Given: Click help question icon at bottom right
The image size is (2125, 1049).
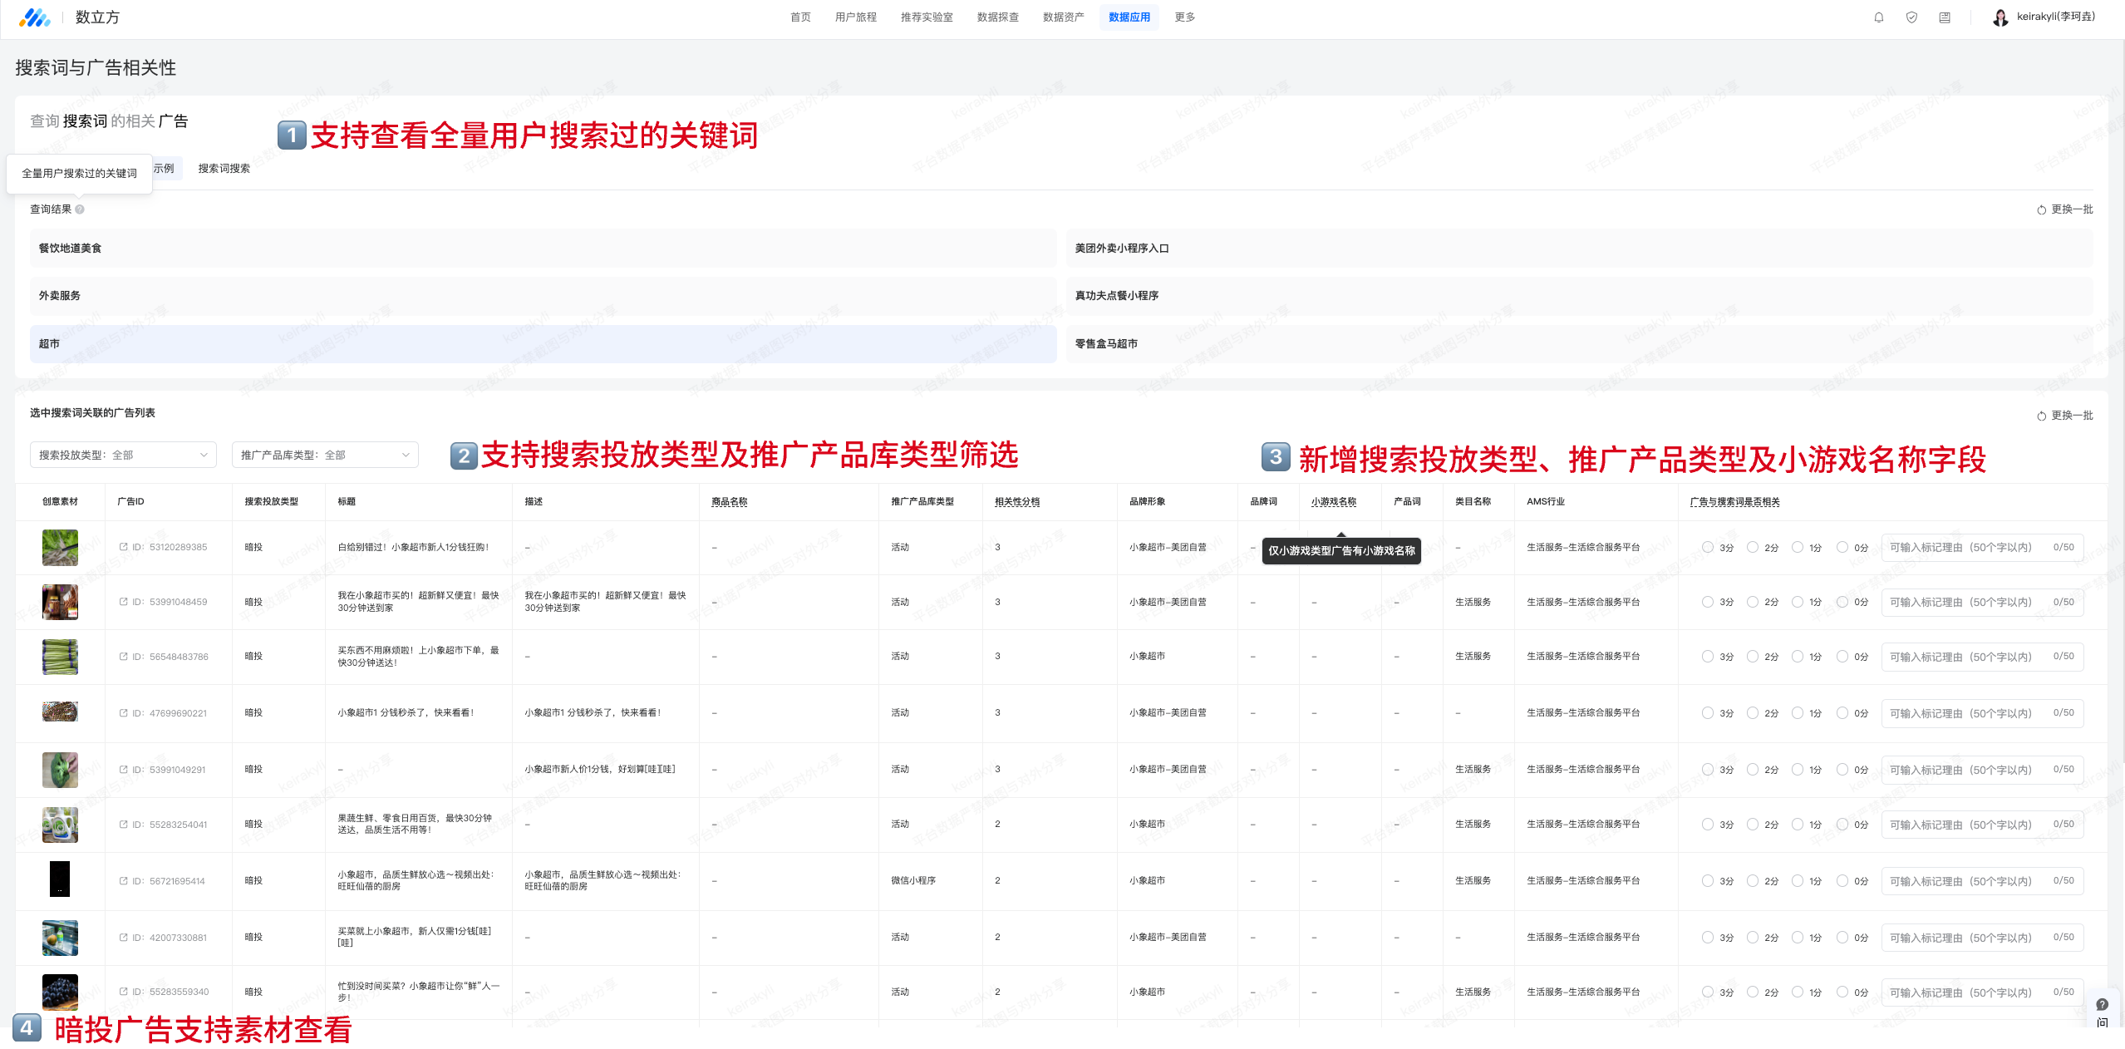Looking at the screenshot, I should click(2102, 1004).
